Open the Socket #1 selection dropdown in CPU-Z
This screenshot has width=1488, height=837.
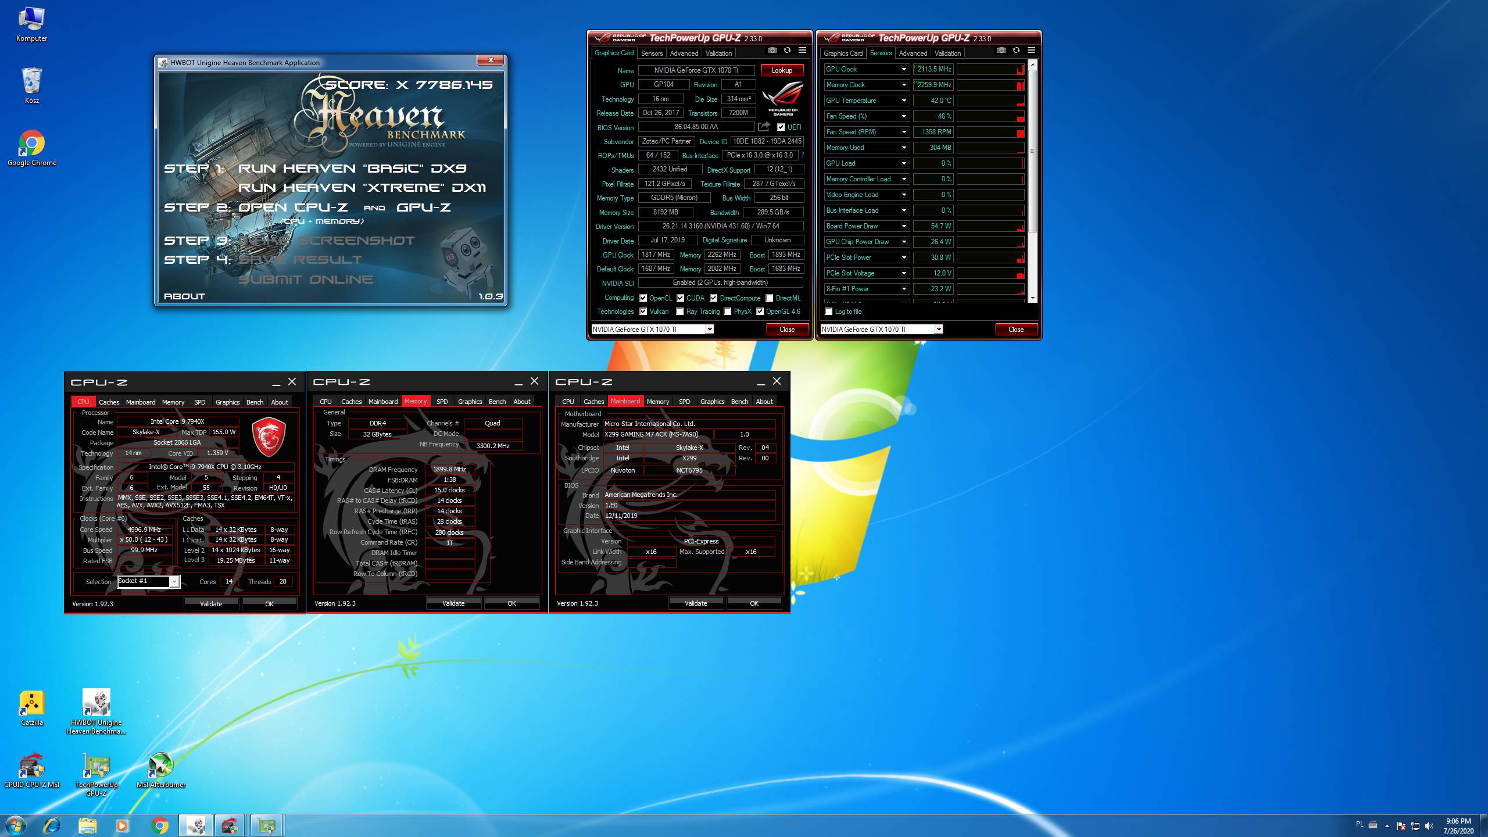click(148, 581)
